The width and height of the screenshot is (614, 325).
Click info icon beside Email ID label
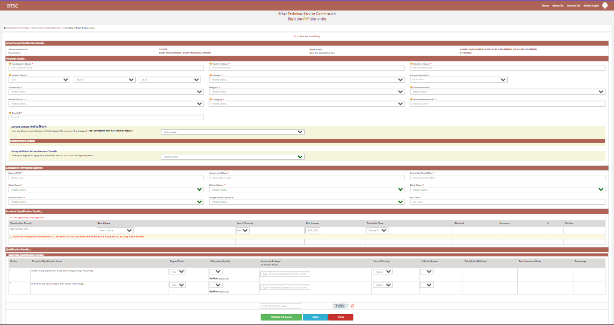(10, 113)
